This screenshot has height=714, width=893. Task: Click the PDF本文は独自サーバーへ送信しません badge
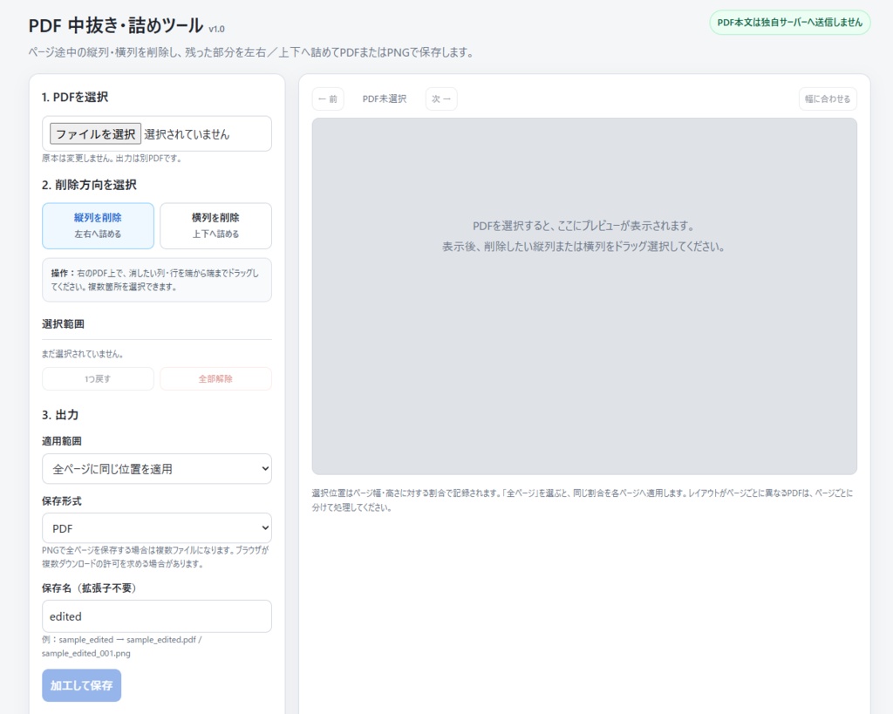790,22
